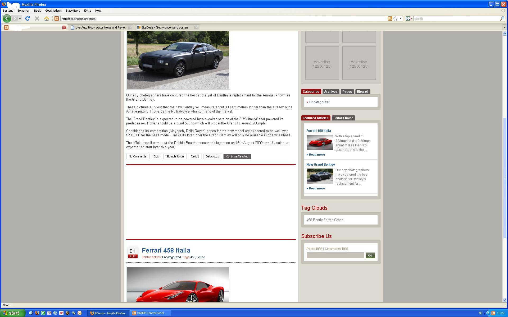The image size is (508, 317).
Task: Reload the page with the Refresh icon
Action: pos(27,18)
